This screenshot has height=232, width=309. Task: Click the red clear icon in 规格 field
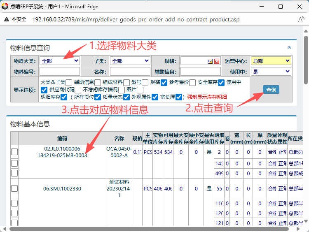216,61
